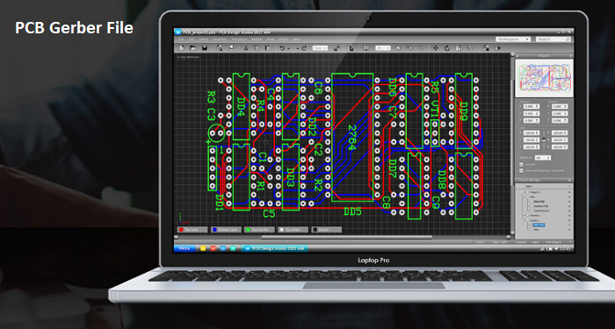615x329 pixels.
Task: Select the highlighted tree item in Project Manager
Action: coord(539,225)
